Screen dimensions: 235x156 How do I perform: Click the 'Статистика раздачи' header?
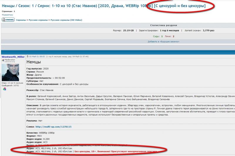[163, 26]
